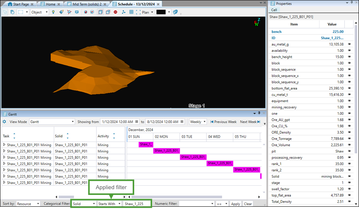The image size is (359, 209).
Task: Open calendar picker for start date
Action: pyautogui.click(x=136, y=122)
